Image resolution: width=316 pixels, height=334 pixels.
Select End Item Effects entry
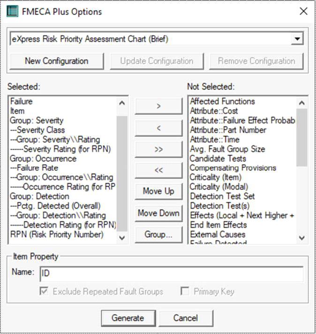coord(218,225)
